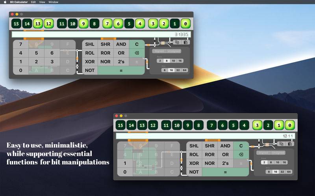The image size is (315, 196).
Task: Select 32-bit width in the bottom window
Action: coord(282,172)
